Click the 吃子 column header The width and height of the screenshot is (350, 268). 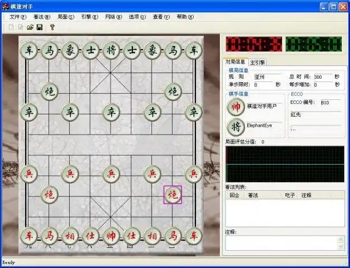290,195
